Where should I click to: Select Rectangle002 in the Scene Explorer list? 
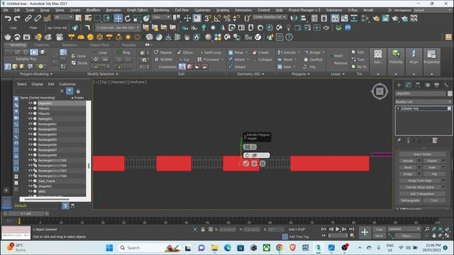48,129
